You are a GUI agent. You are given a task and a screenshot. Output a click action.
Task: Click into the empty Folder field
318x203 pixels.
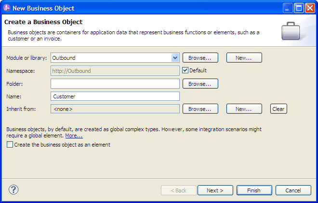[115, 84]
